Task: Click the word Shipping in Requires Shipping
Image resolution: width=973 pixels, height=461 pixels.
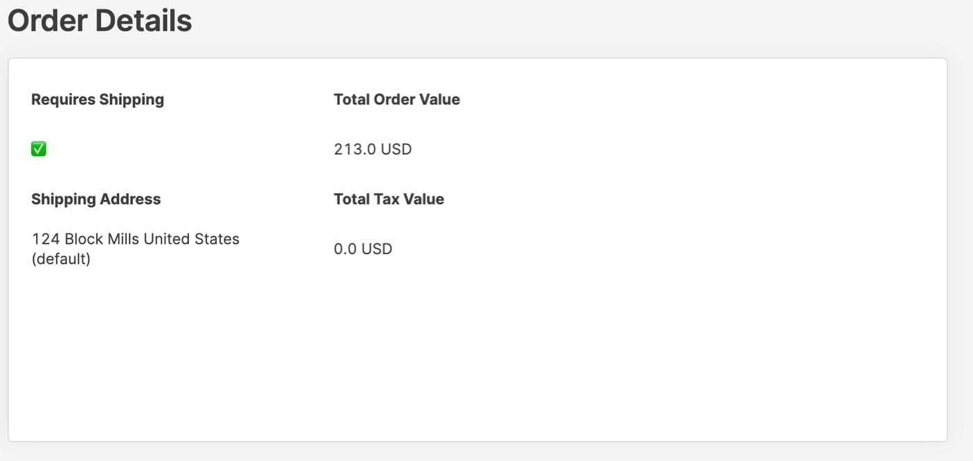Action: [131, 99]
